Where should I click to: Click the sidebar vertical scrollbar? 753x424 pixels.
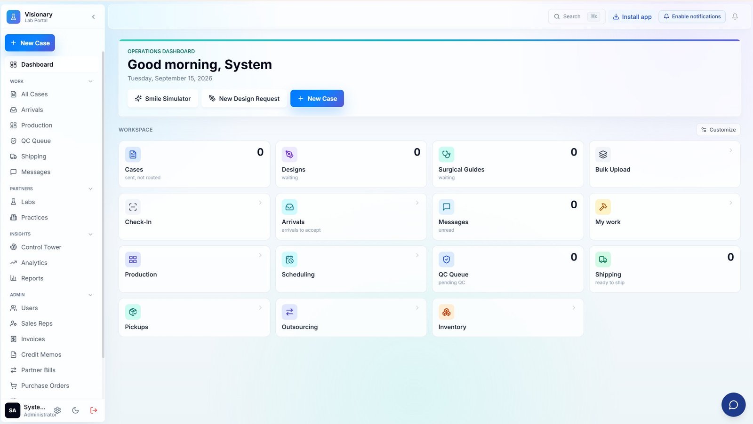pyautogui.click(x=103, y=204)
